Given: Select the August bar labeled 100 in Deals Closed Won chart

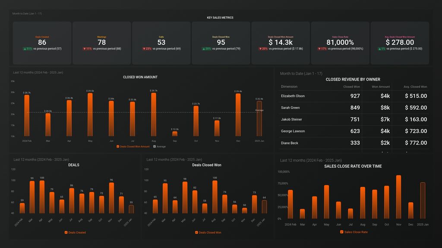Looking at the screenshot, I should click(215, 197).
